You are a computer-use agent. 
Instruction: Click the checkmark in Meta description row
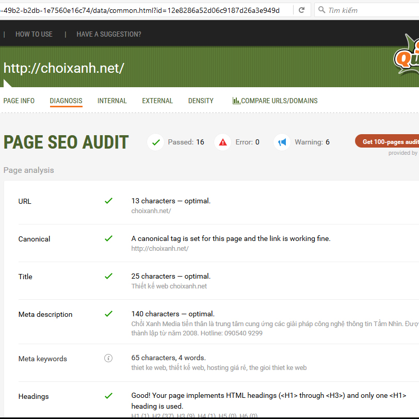[108, 314]
